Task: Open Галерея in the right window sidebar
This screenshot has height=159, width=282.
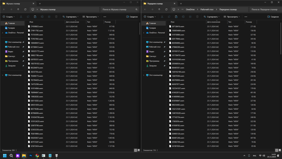Action: pyautogui.click(x=152, y=28)
